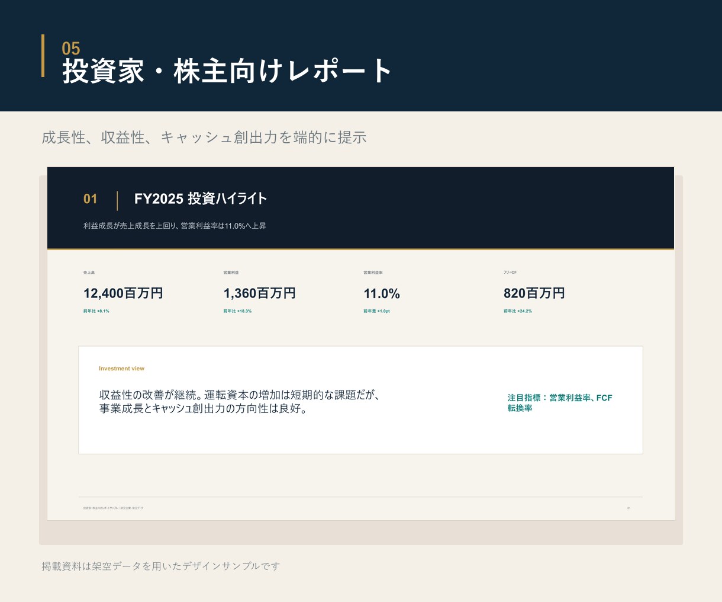Click the slide preview thumbnail's dark header
The height and width of the screenshot is (602, 722).
[x=360, y=208]
